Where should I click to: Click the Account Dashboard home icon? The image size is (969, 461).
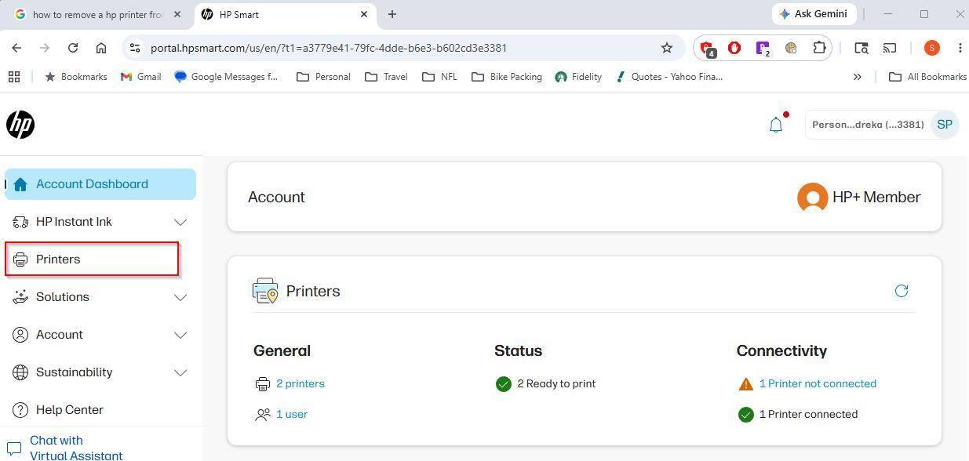[20, 184]
